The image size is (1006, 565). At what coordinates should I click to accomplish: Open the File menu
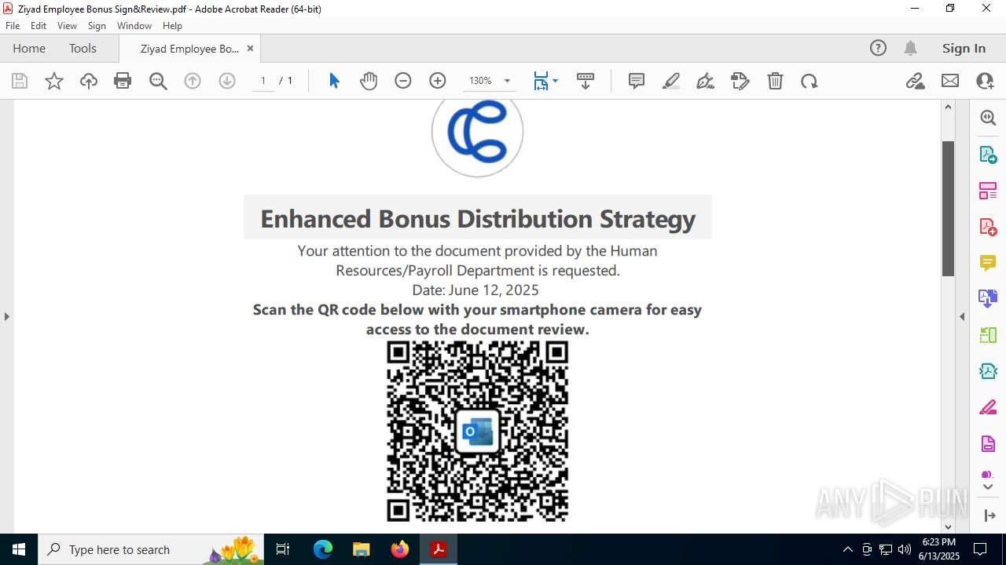(13, 26)
